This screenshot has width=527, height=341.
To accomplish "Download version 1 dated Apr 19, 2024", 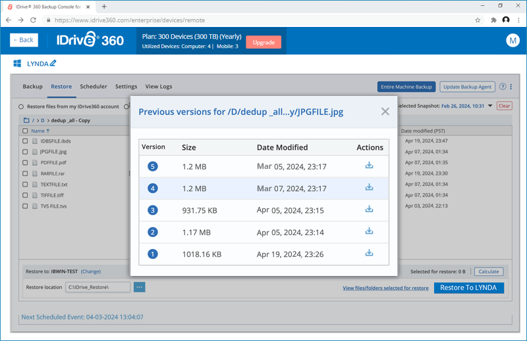I will [x=369, y=253].
